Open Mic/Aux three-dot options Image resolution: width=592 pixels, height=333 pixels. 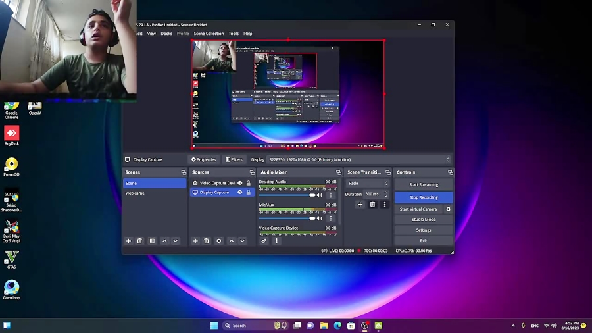click(x=331, y=218)
